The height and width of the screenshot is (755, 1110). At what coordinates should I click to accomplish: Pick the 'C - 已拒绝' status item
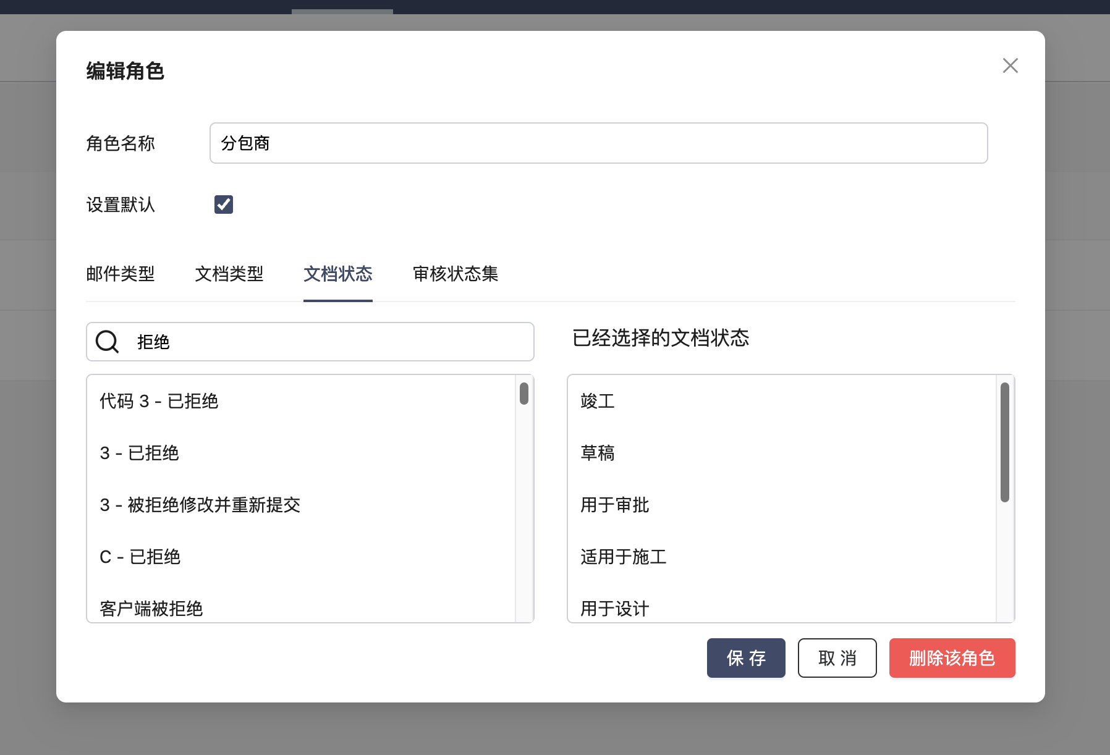[140, 557]
